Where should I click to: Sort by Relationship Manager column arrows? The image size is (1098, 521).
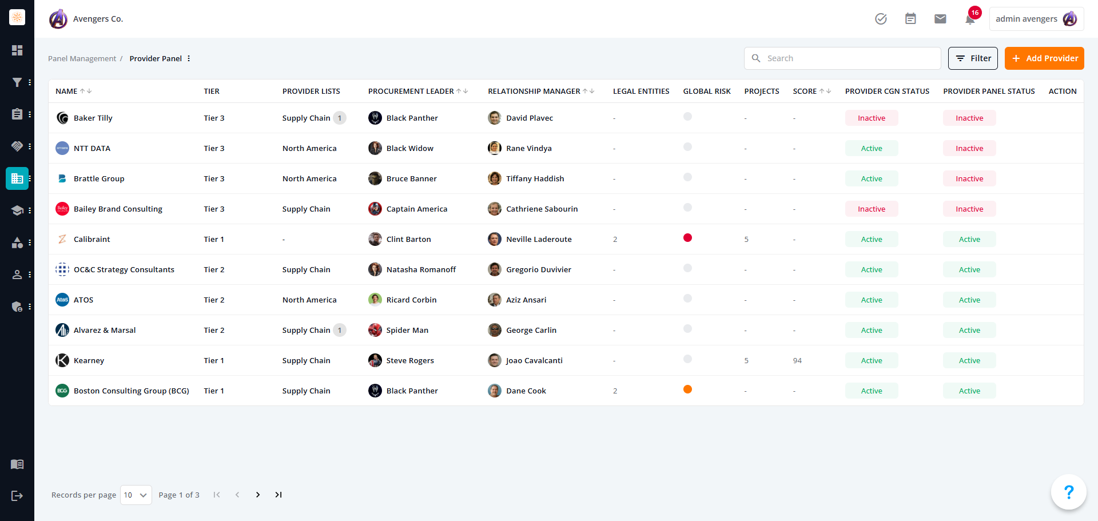588,91
